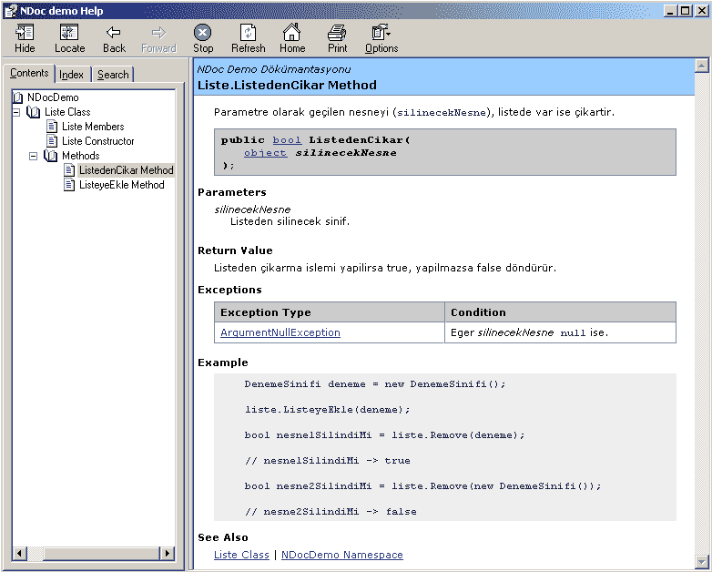The width and height of the screenshot is (712, 572).
Task: Click the Hide toolbar icon
Action: [25, 33]
